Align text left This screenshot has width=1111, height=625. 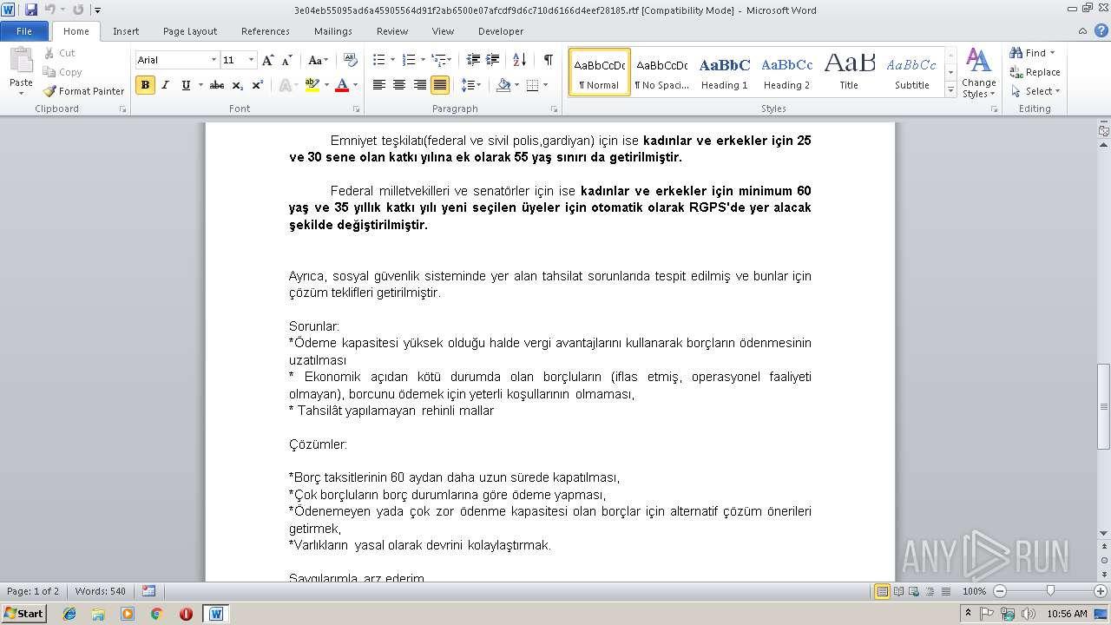click(x=379, y=85)
